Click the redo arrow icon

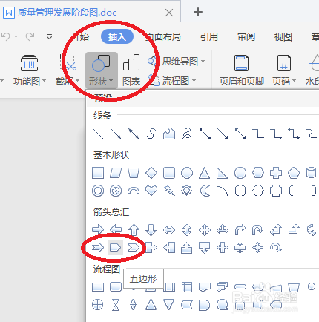click(30, 37)
